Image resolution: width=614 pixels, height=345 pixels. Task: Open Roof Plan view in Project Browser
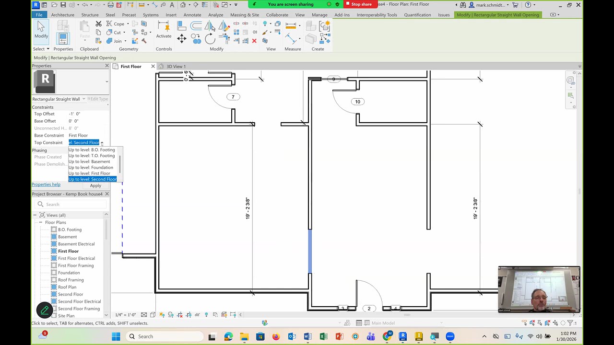pyautogui.click(x=67, y=287)
